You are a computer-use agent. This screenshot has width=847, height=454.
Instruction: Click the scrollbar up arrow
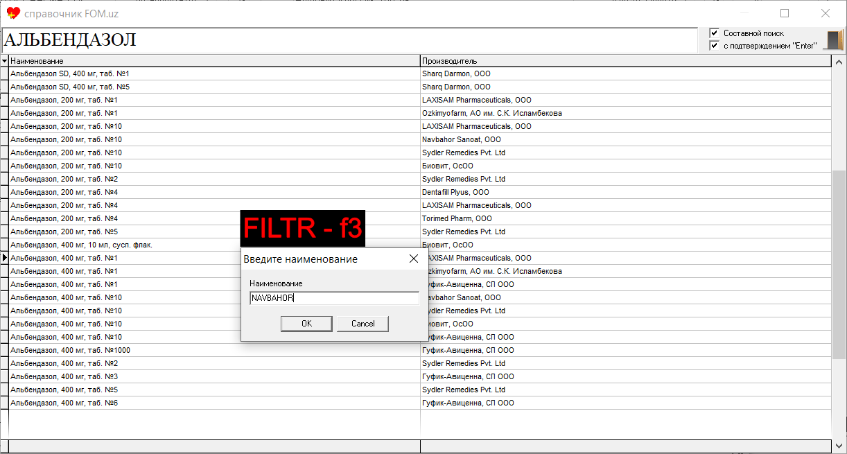(x=839, y=62)
